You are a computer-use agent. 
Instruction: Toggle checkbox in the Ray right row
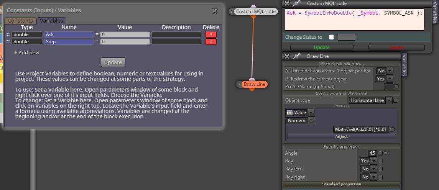tap(380, 177)
